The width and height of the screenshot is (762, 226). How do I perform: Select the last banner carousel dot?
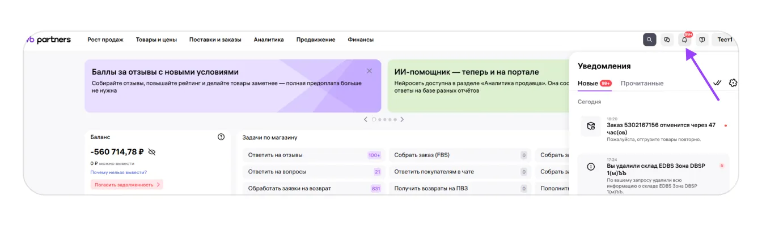click(x=395, y=119)
